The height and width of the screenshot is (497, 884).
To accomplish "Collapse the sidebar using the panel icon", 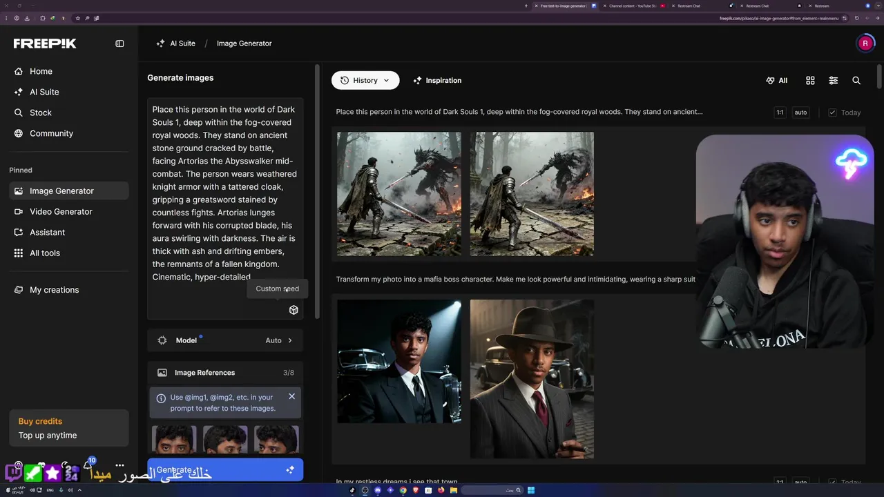I will pos(119,43).
